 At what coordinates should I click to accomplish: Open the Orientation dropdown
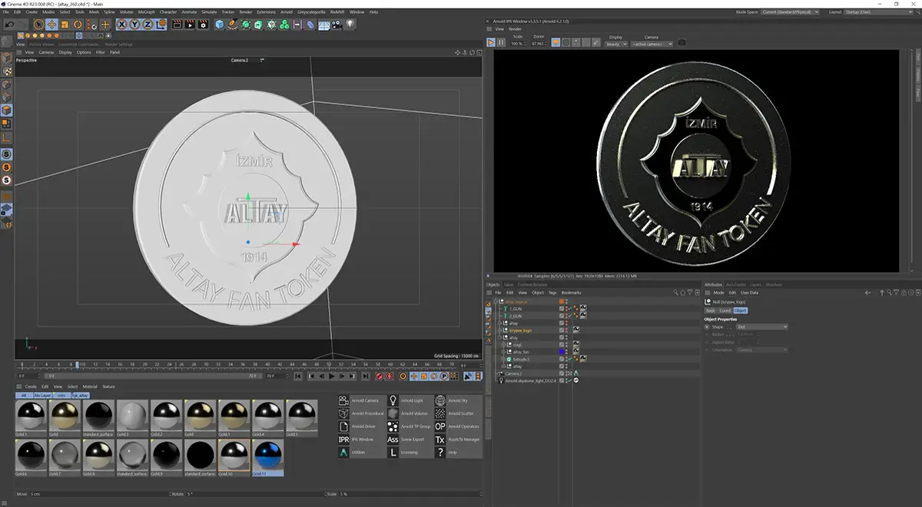[x=762, y=350]
